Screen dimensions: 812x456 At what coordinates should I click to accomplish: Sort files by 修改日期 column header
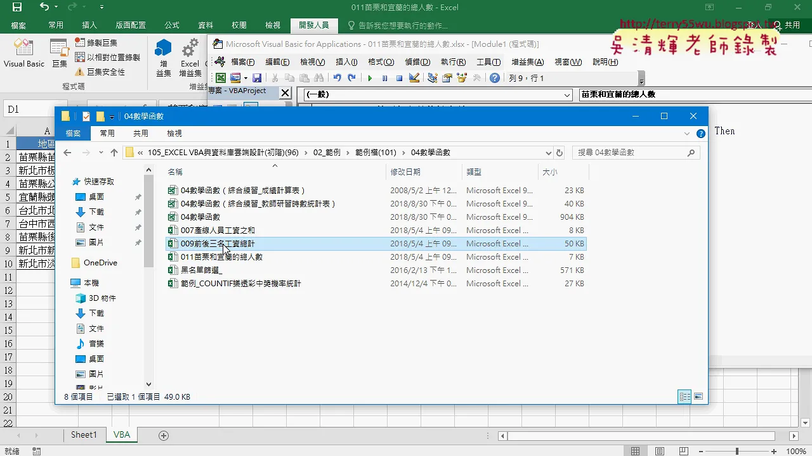point(424,172)
